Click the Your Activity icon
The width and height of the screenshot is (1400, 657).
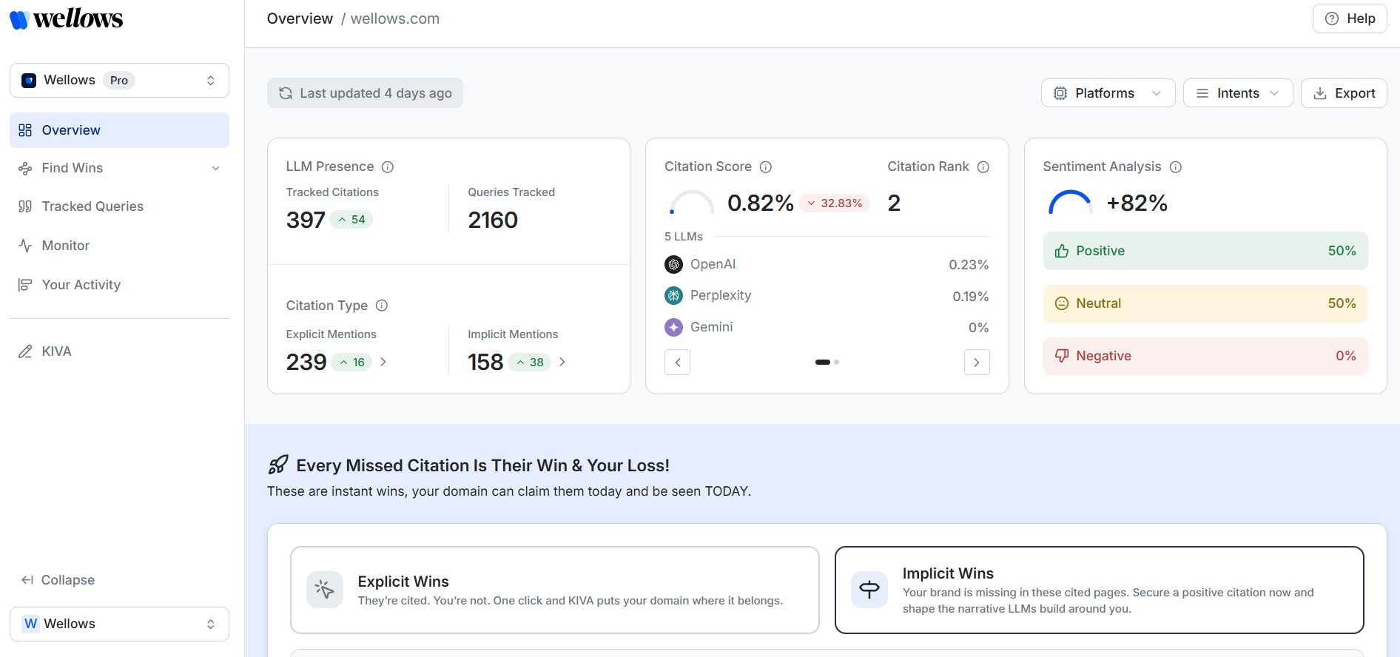(25, 285)
